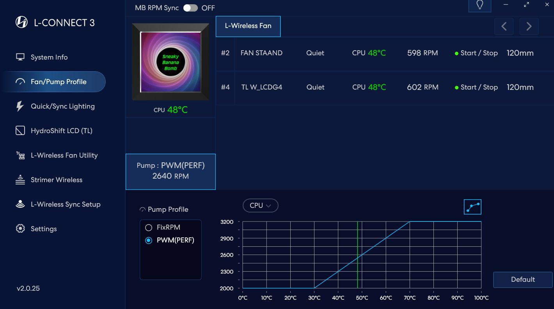Maximize the L-Connect window

(x=527, y=5)
